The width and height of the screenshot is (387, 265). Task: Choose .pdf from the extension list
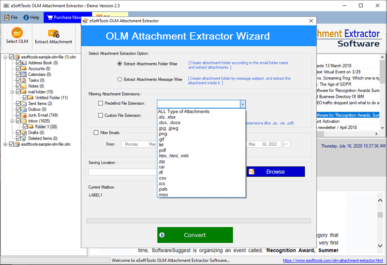click(x=201, y=150)
